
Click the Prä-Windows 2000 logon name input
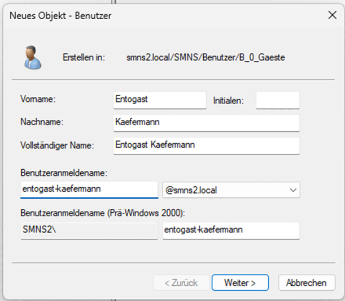coord(231,230)
